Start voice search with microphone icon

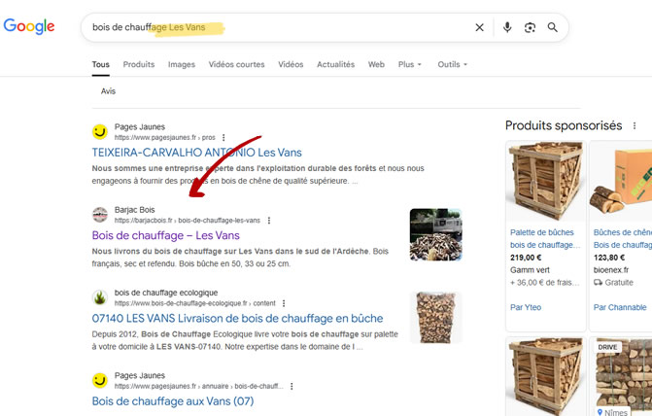click(507, 27)
